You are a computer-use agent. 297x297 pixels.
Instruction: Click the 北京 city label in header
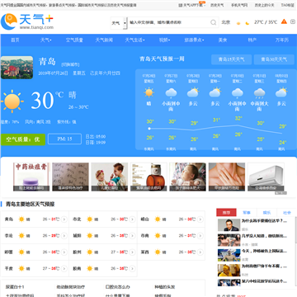click(x=226, y=22)
